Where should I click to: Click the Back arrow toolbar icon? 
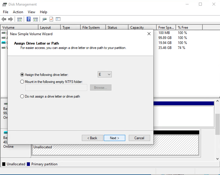[4, 19]
